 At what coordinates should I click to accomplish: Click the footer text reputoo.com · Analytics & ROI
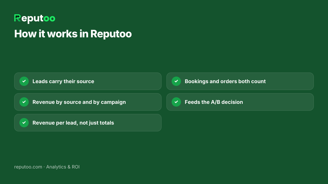click(x=47, y=167)
